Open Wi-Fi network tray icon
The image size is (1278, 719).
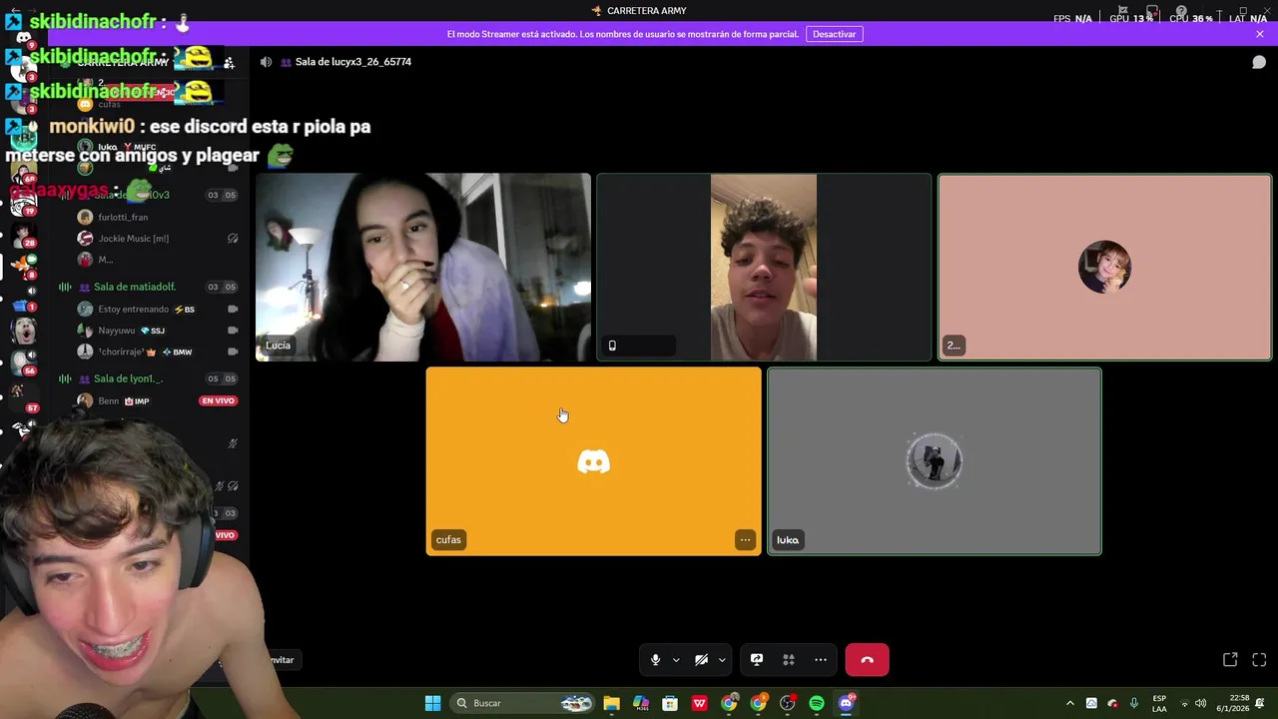[x=1184, y=703]
